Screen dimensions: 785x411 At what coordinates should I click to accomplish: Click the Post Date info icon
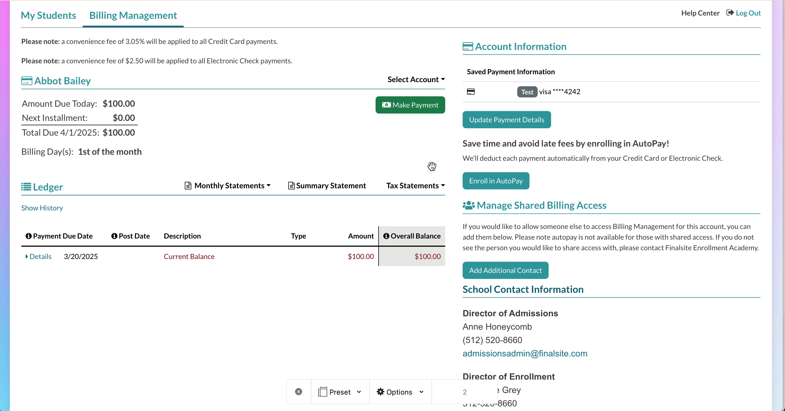pyautogui.click(x=114, y=236)
